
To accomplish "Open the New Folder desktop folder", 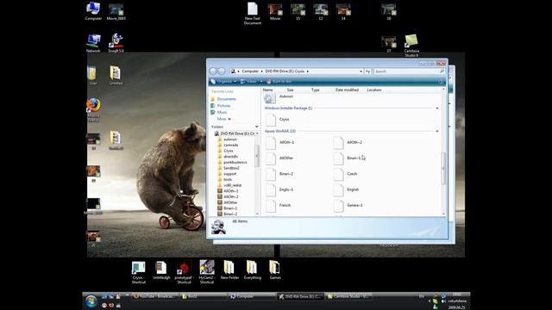I will [x=229, y=270].
